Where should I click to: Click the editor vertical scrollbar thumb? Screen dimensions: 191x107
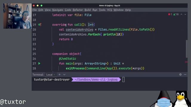[187, 49]
